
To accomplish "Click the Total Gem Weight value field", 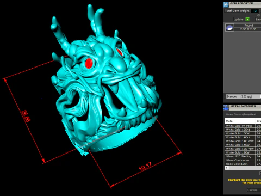I will (x=254, y=11).
